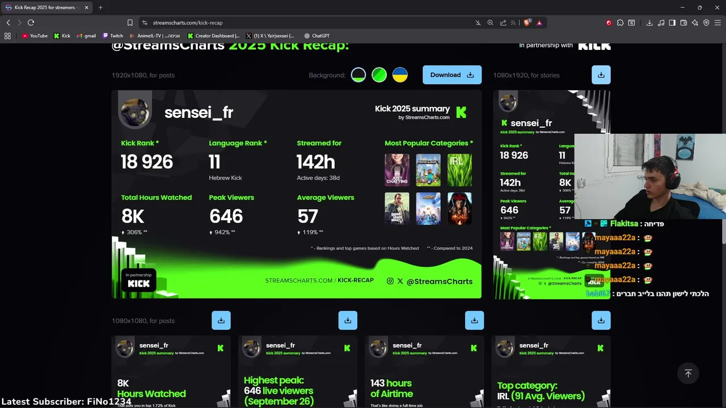This screenshot has height=408, width=726.
Task: Open the YouTube bookmark
Action: (x=35, y=36)
